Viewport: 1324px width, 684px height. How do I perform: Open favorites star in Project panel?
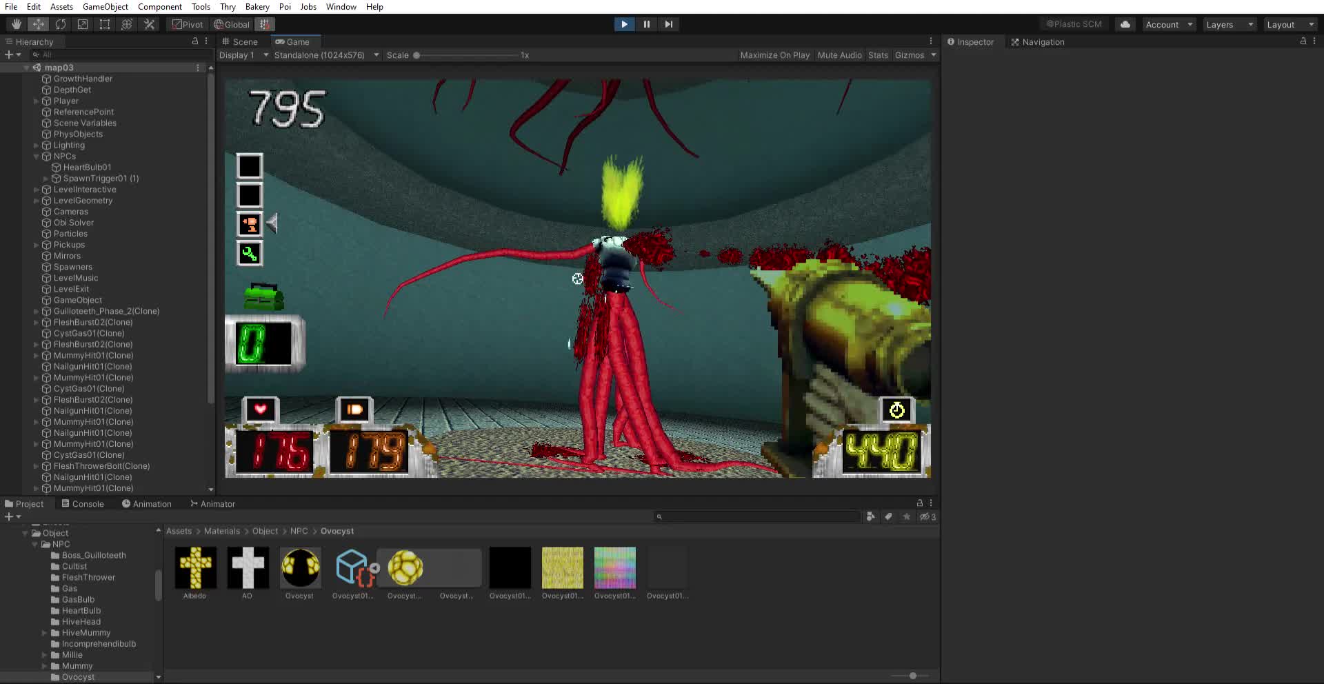[x=906, y=516]
